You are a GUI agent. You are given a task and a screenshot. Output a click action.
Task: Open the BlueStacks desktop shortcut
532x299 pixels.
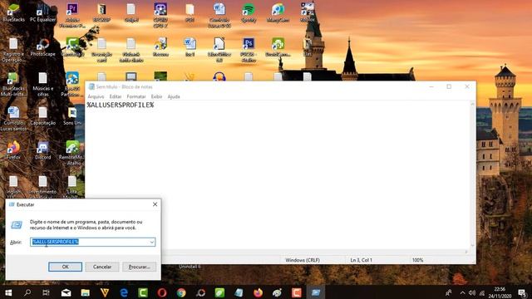tap(13, 12)
